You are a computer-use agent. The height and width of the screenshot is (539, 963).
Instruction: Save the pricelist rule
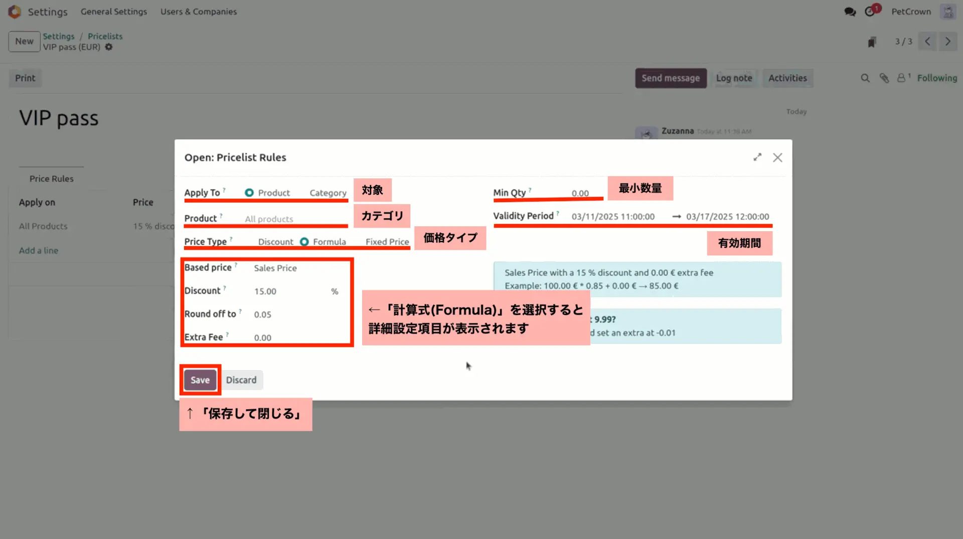tap(200, 380)
